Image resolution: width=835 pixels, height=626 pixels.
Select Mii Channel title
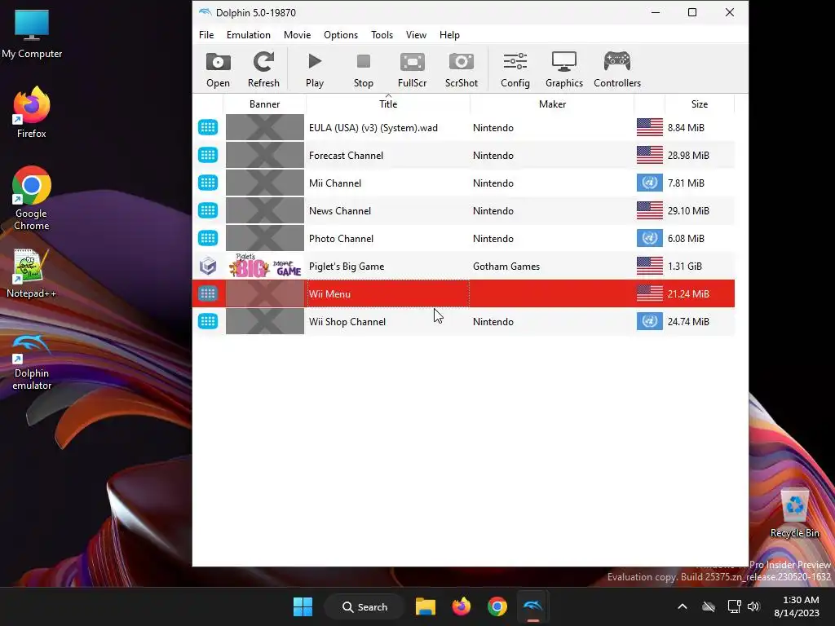(335, 183)
